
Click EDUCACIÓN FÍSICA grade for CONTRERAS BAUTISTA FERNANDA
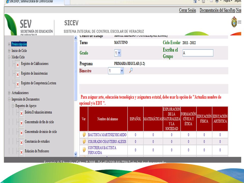coord(204,150)
